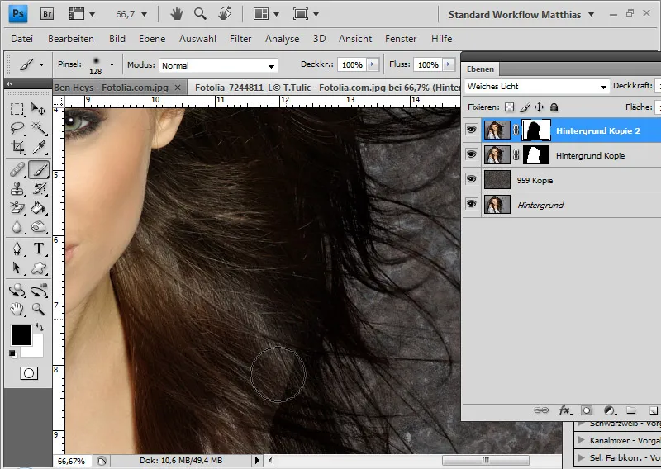Toggle lock image pixels
Viewport: 661px width, 469px height.
coord(525,107)
